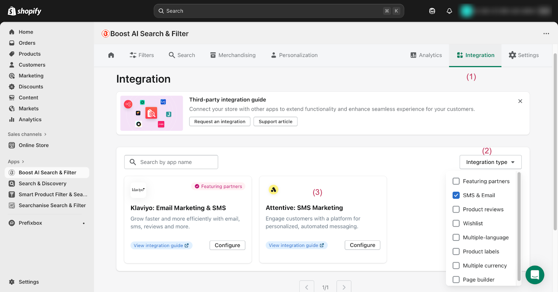
Task: Click the Products tag icon
Action: [x=12, y=54]
